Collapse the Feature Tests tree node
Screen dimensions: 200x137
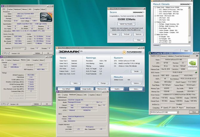coord(155,22)
